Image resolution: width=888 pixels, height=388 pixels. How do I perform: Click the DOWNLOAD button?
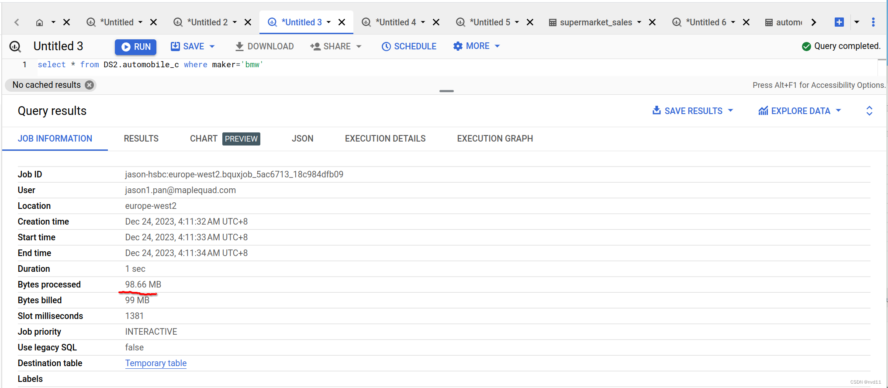click(264, 46)
